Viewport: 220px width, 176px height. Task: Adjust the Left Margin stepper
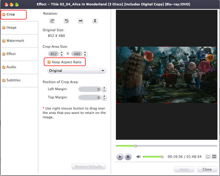coord(104,89)
